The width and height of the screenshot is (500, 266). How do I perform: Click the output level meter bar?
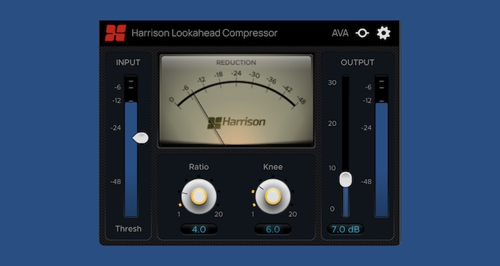tap(381, 146)
